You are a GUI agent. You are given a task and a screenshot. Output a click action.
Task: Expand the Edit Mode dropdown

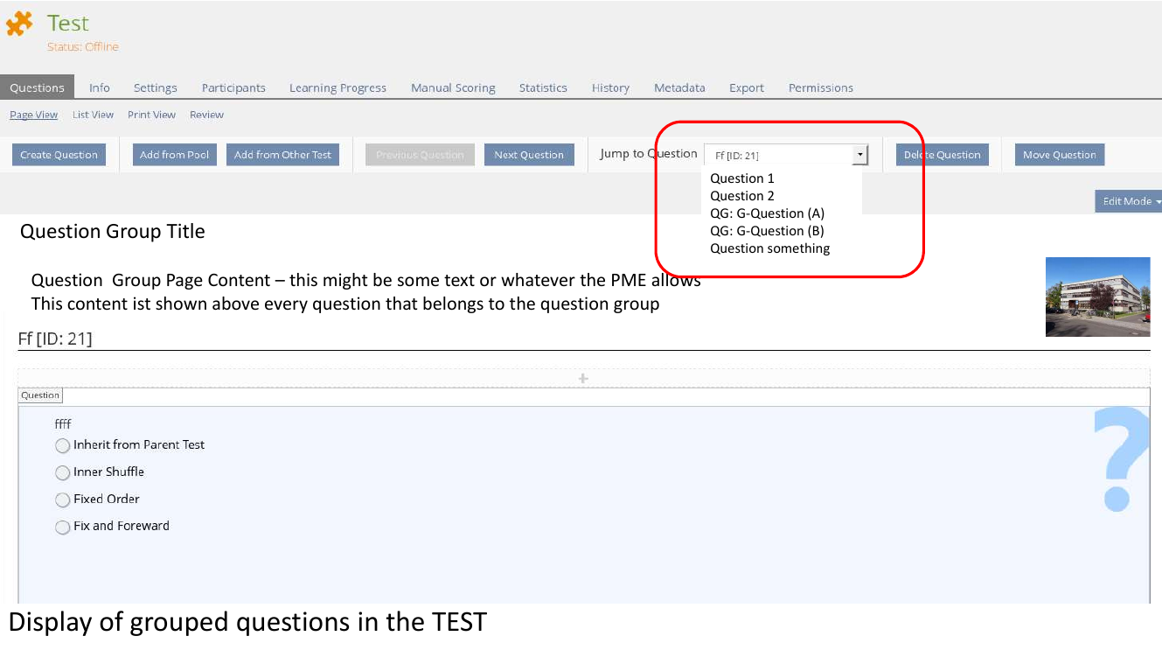(x=1130, y=201)
